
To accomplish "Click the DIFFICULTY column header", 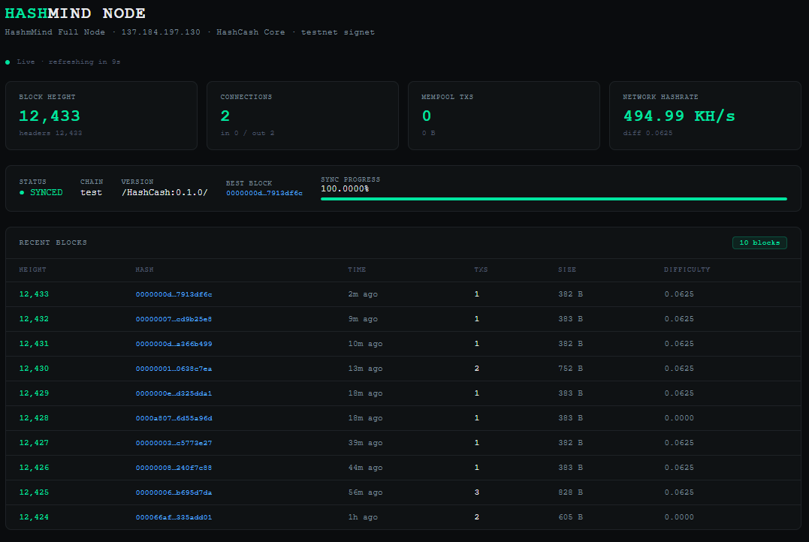I will (687, 269).
